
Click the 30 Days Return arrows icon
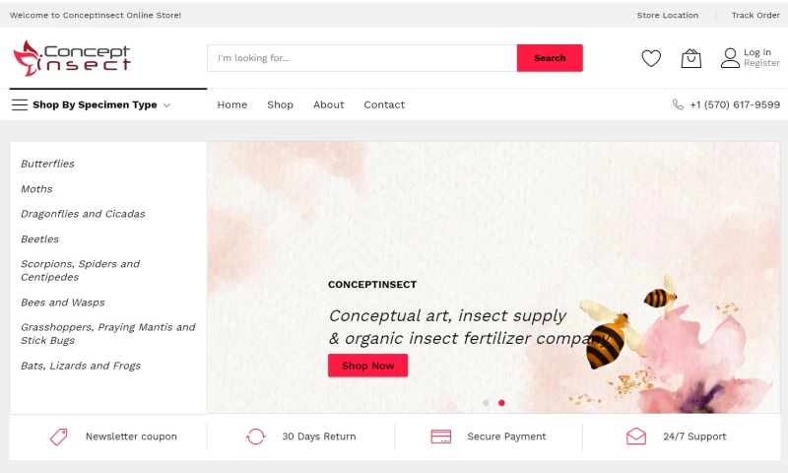pyautogui.click(x=255, y=437)
